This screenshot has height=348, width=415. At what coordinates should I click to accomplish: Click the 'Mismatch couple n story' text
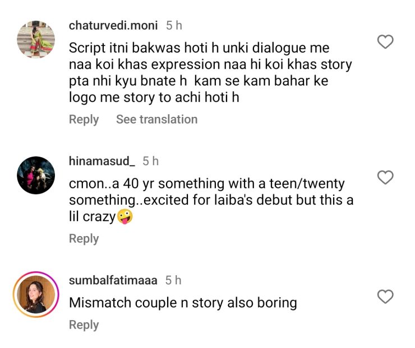(x=183, y=303)
